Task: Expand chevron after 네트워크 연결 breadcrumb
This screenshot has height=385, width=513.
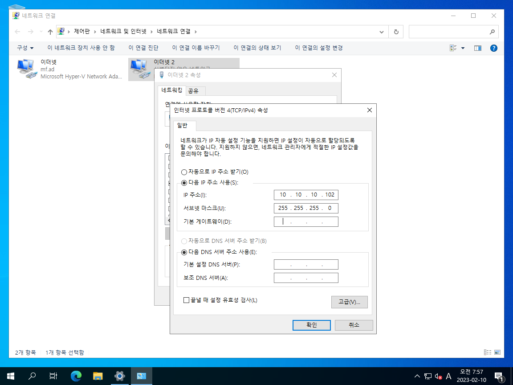Action: point(195,32)
